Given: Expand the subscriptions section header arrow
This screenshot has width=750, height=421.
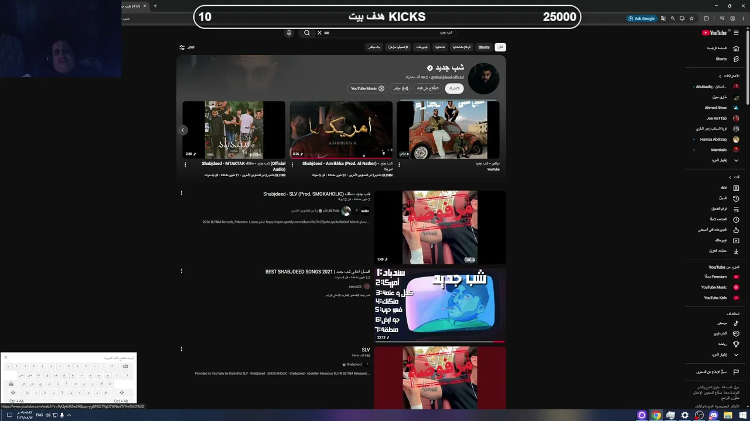Looking at the screenshot, I should tap(720, 76).
